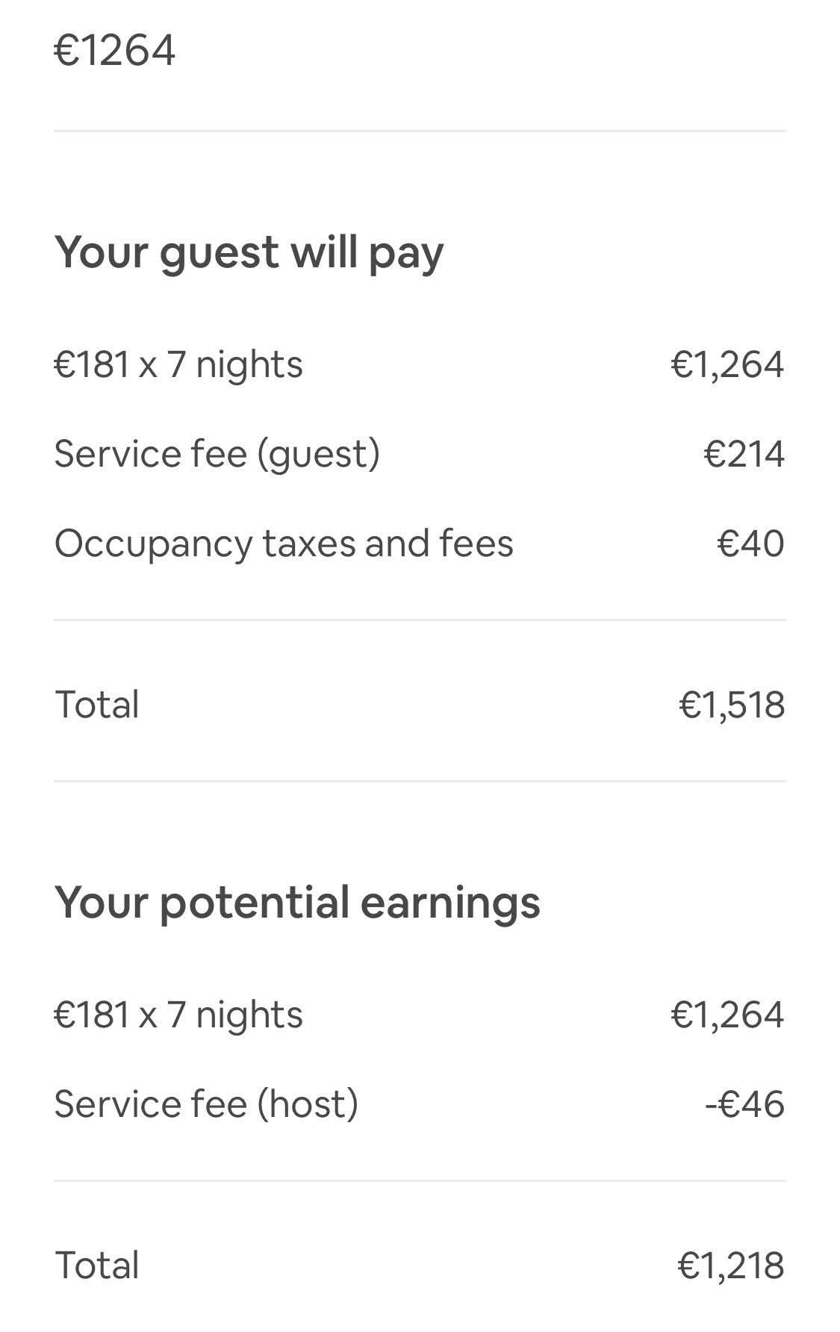Click divider line below the price field
Image resolution: width=840 pixels, height=1332 pixels.
coord(420,131)
